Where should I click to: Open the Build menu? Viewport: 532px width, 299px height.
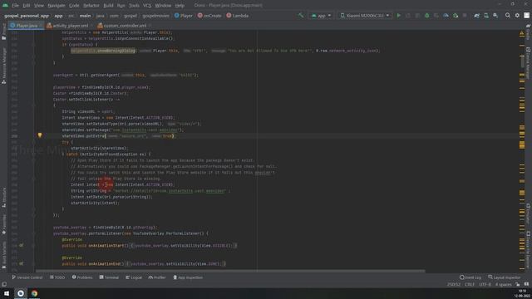108,6
